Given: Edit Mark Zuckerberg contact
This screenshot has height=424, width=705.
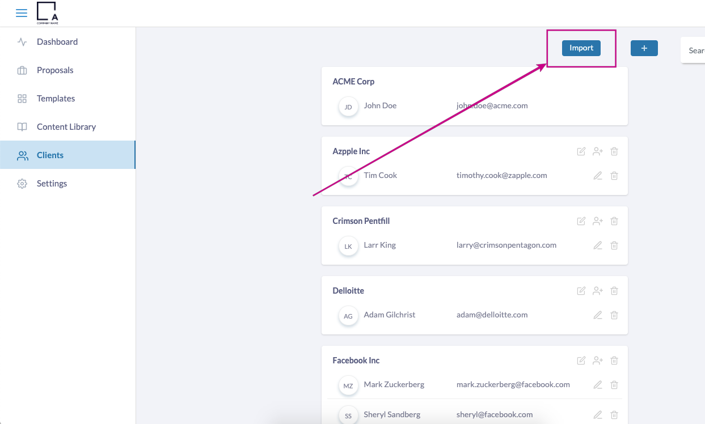Looking at the screenshot, I should coord(597,385).
